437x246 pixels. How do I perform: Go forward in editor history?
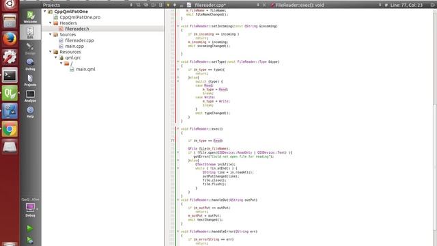(175, 5)
